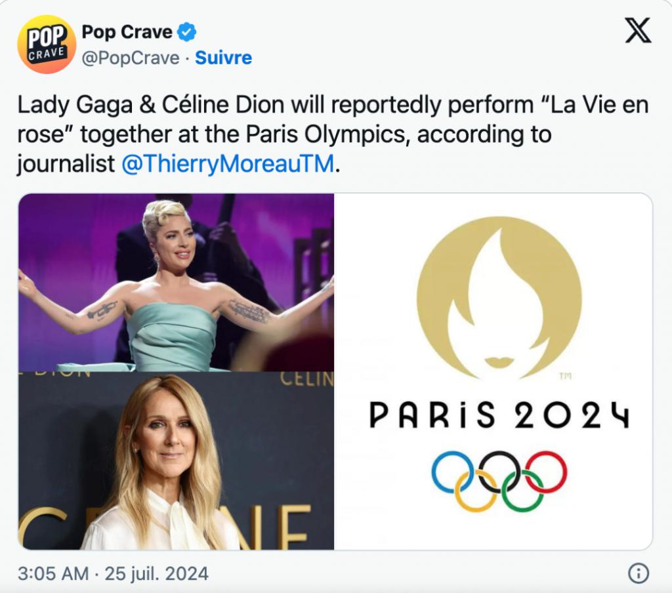Open the Lady Gaga performance photo
This screenshot has height=593, width=672.
coord(176,282)
